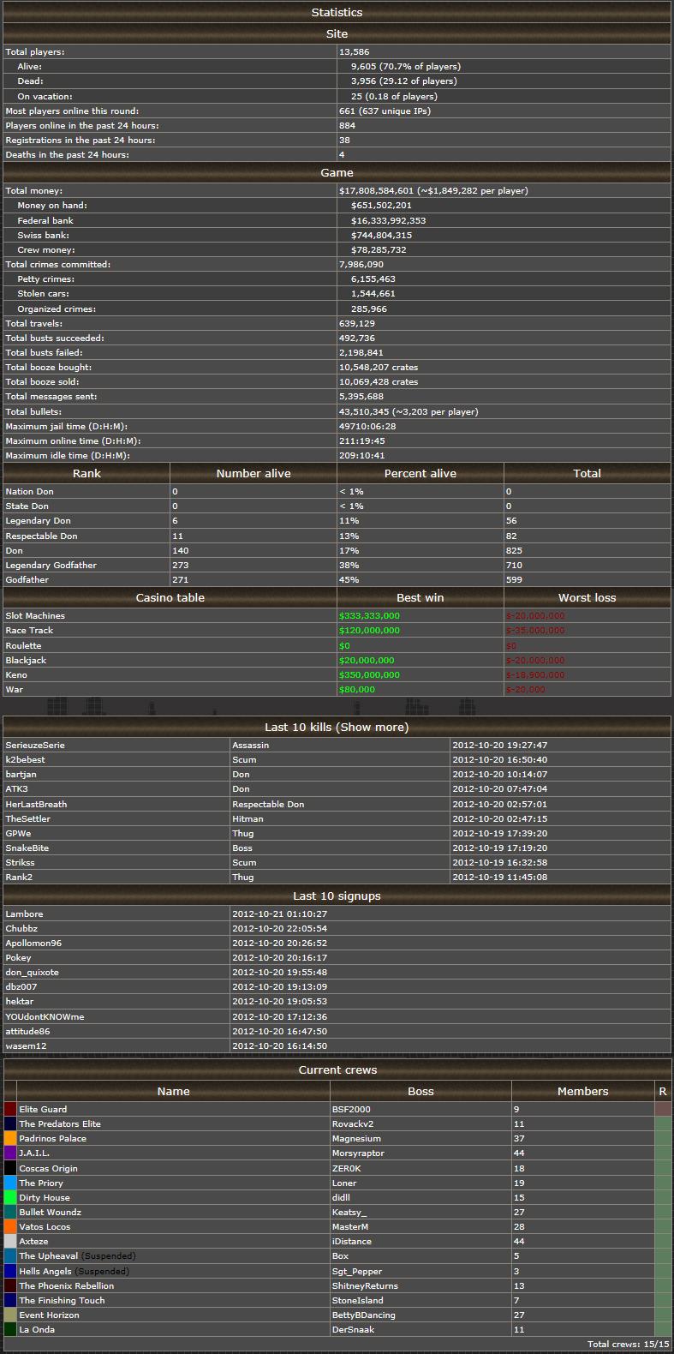The image size is (674, 1354).
Task: Click the Hells Angels blue color swatch
Action: point(10,1271)
